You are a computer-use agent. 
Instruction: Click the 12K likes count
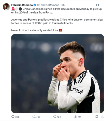59,117
